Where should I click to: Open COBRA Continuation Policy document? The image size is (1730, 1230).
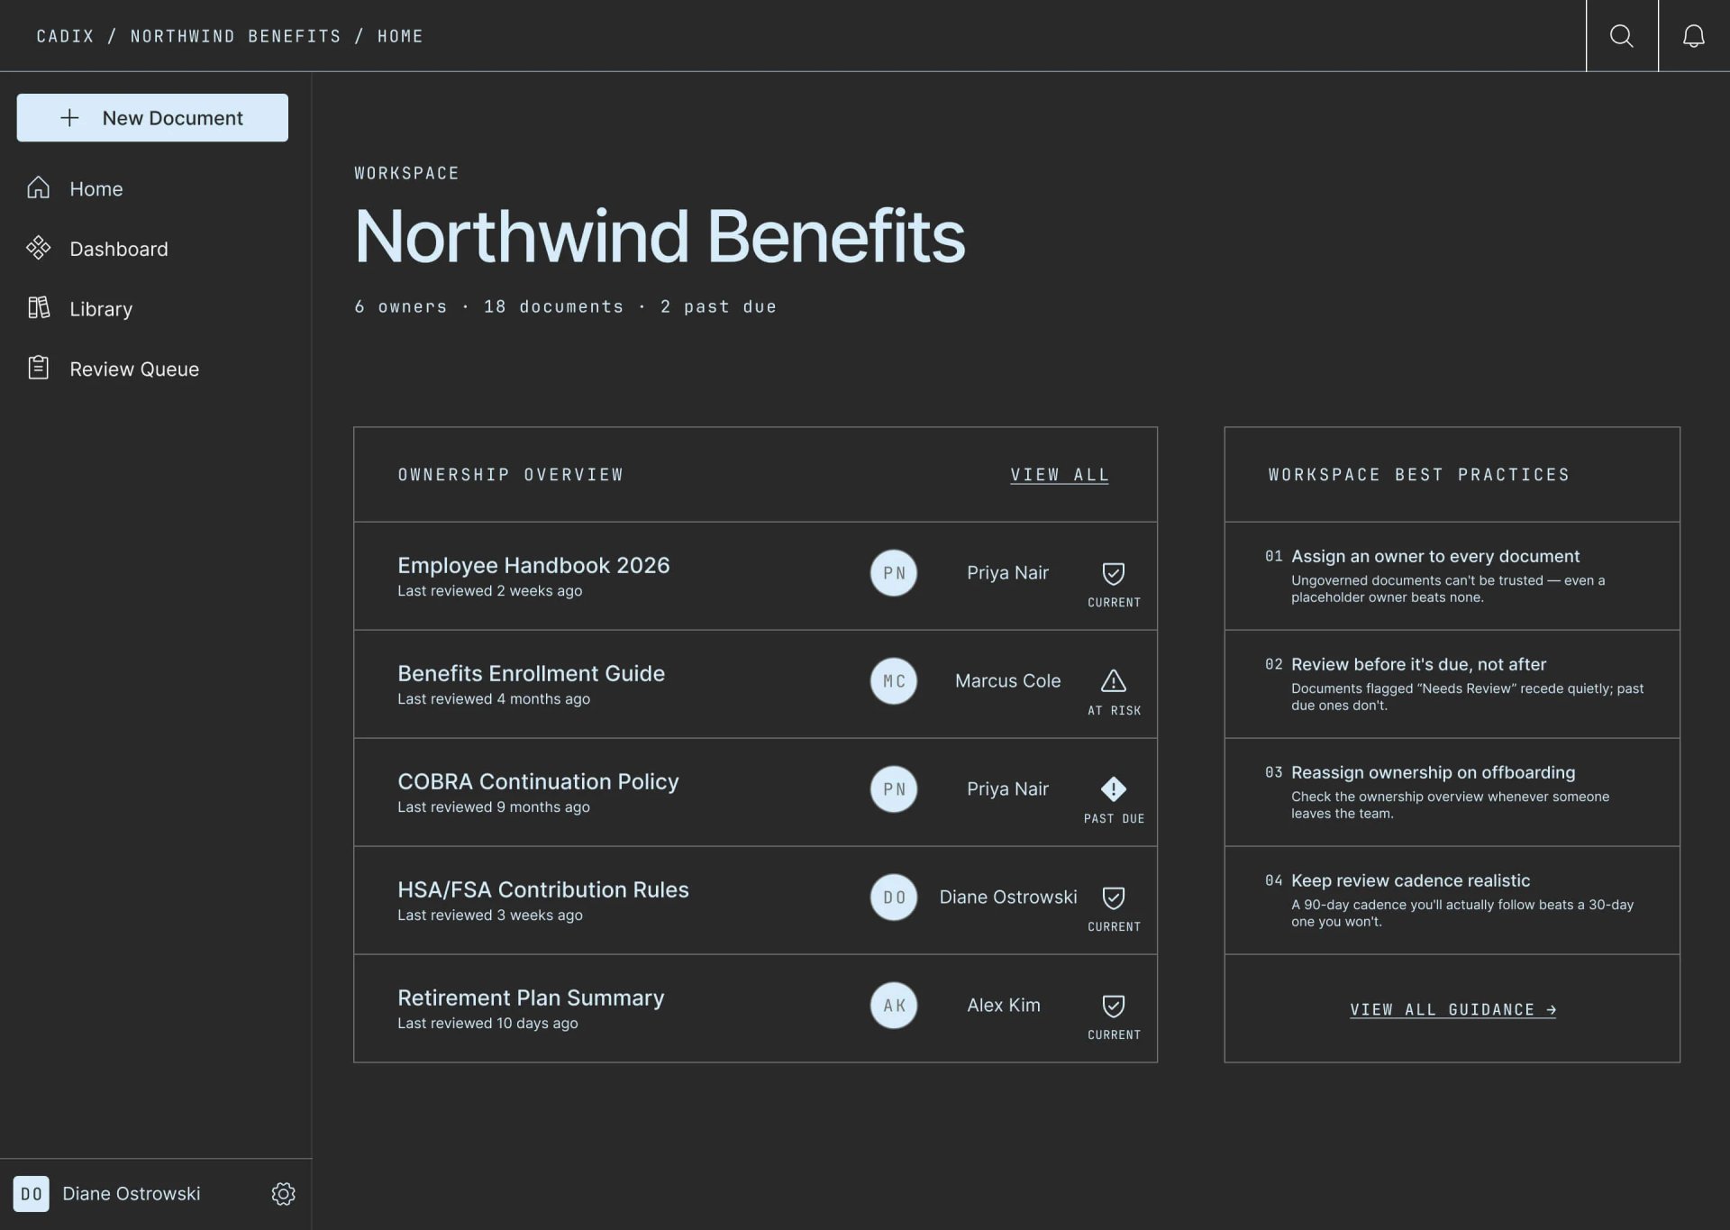pyautogui.click(x=538, y=781)
